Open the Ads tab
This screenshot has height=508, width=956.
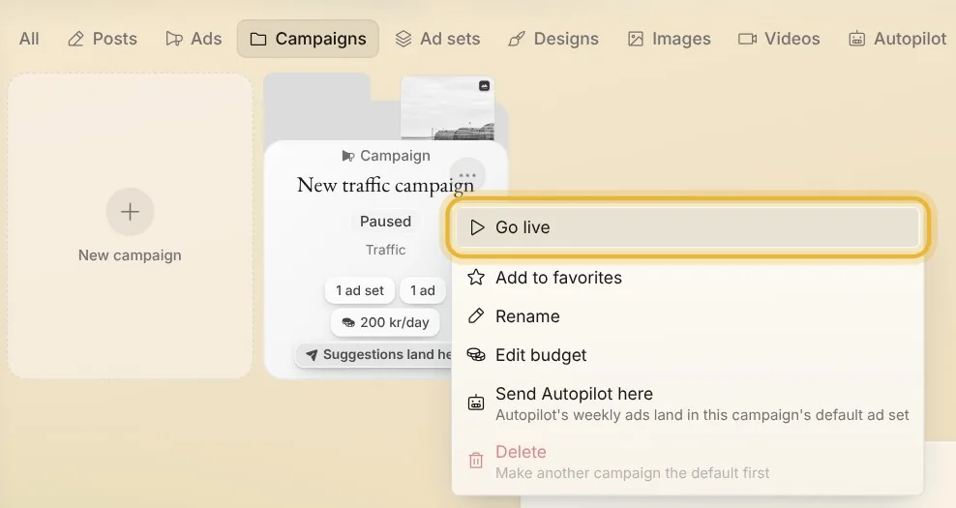pos(194,39)
